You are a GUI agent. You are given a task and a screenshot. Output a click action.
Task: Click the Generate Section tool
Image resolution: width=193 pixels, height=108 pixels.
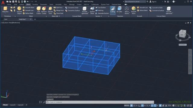pyautogui.click(x=102, y=13)
